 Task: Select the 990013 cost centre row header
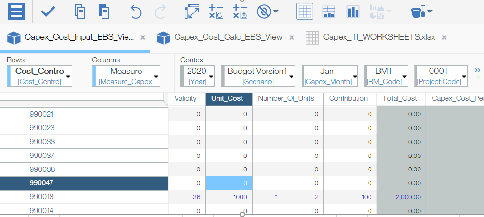pos(41,197)
